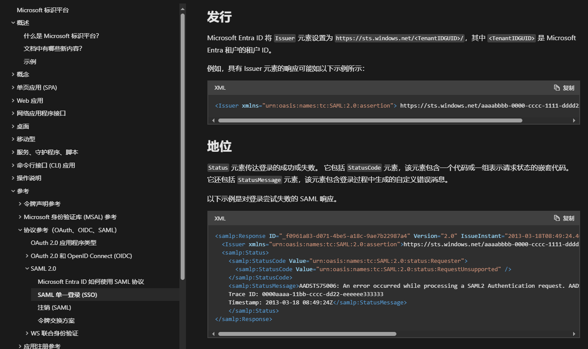Open OAuth 2.0 应用程序类型 page
The width and height of the screenshot is (588, 349).
click(x=63, y=243)
